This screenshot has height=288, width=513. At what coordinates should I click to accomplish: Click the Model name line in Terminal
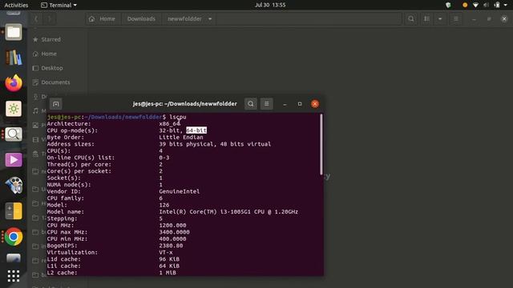[x=172, y=212]
